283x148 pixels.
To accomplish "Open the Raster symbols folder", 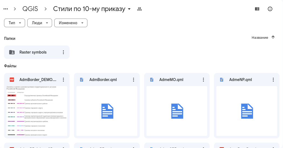I will [33, 52].
